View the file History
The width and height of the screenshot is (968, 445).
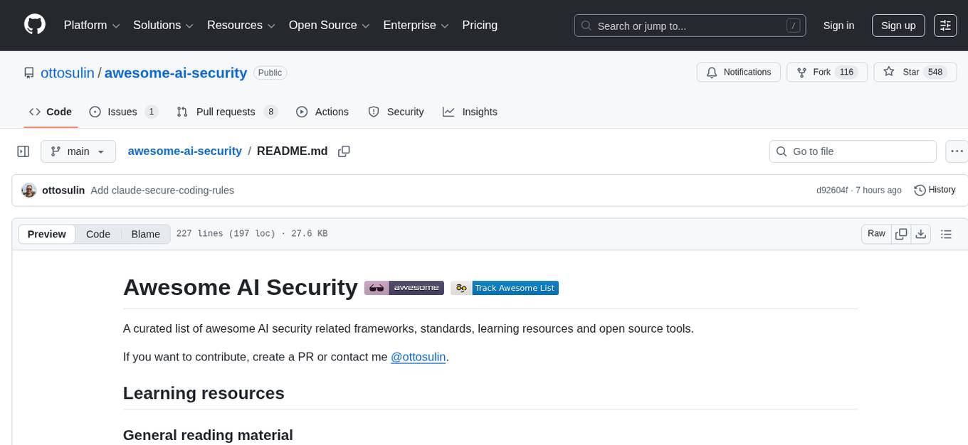tap(935, 190)
